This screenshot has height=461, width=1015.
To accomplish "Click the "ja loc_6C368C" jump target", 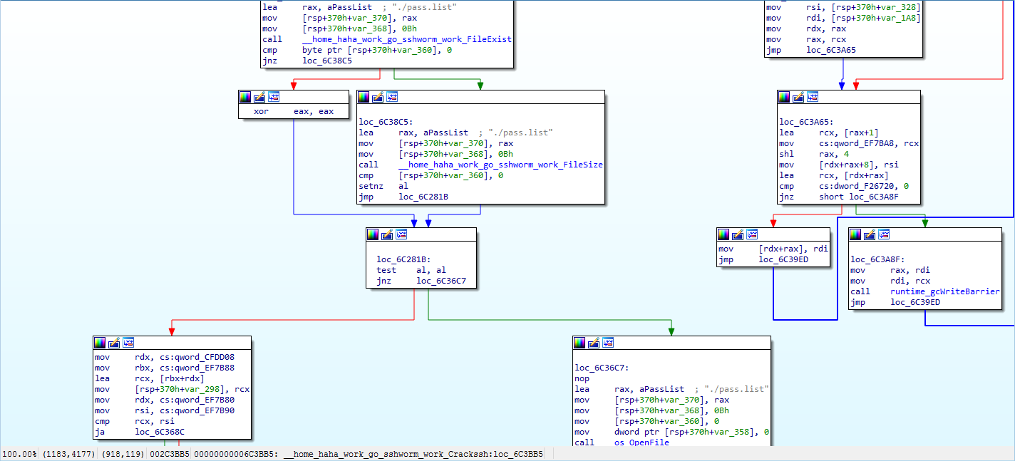I will click(160, 432).
